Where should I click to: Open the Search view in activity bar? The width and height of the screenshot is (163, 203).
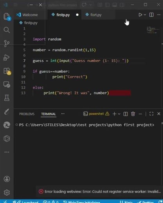pos(7,30)
